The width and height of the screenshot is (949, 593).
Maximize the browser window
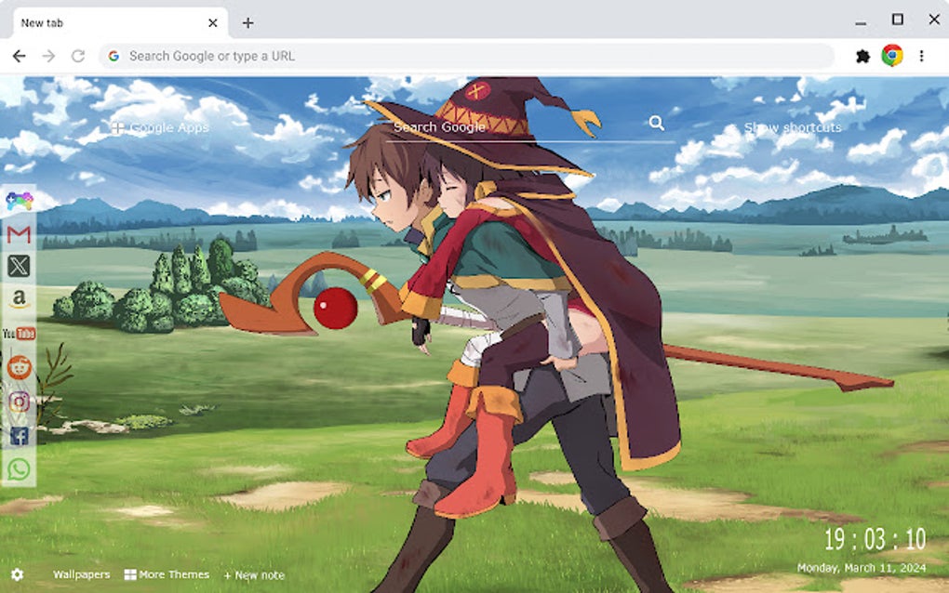pos(898,20)
